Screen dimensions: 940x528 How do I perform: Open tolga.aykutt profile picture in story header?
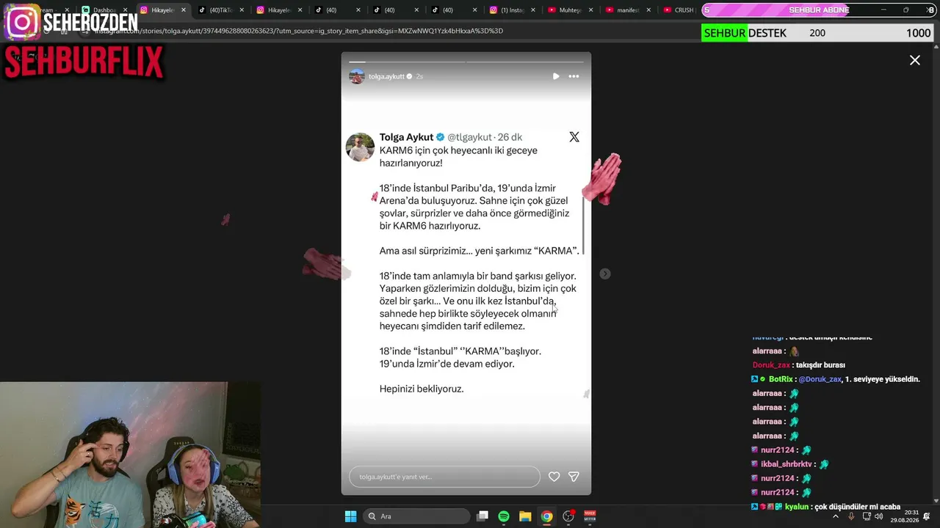357,76
